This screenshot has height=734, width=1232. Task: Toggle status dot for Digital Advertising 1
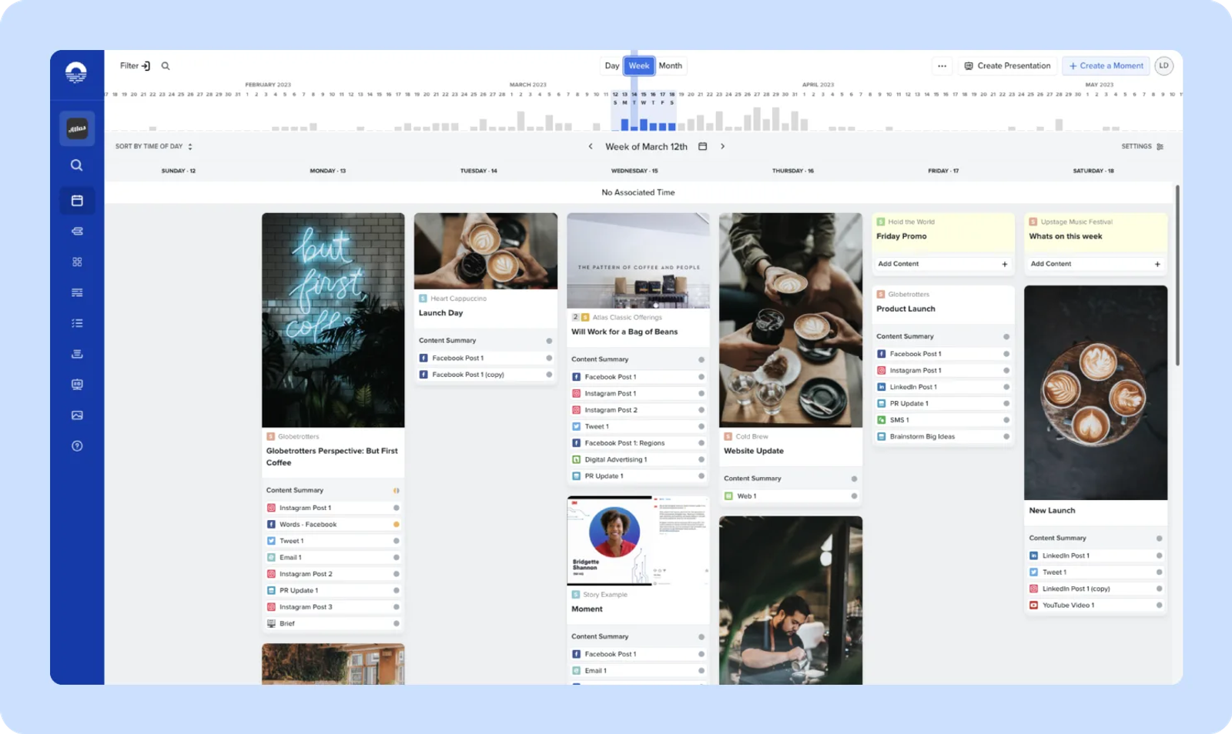tap(701, 459)
